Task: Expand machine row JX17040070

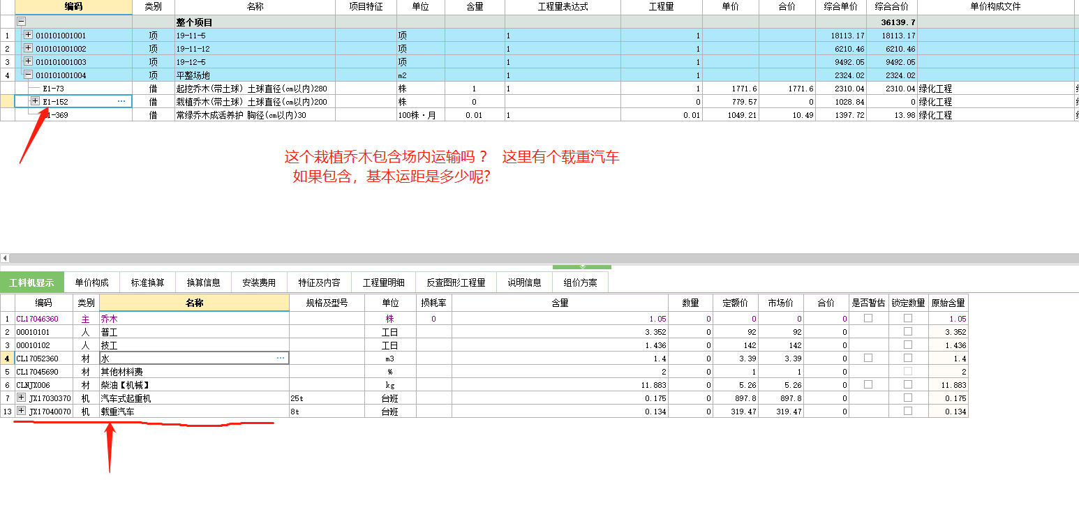Action: tap(21, 412)
